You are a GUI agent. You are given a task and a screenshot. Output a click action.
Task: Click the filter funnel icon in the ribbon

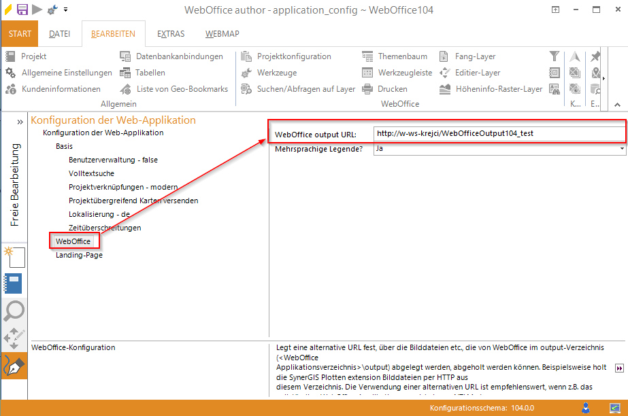coord(554,56)
